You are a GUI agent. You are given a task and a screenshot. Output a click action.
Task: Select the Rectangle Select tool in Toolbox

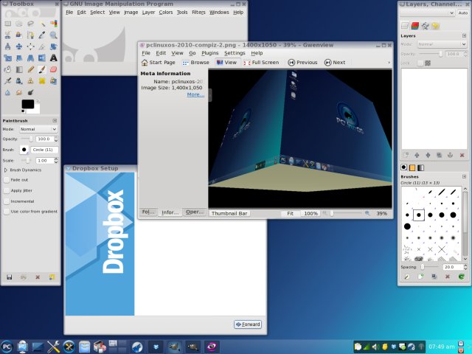(7, 24)
